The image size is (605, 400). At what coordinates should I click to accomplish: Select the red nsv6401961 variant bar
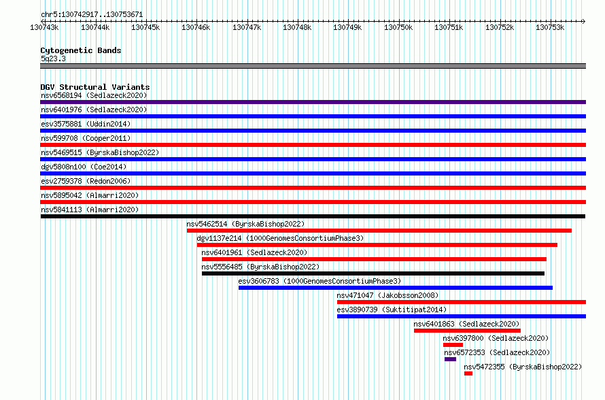[374, 259]
